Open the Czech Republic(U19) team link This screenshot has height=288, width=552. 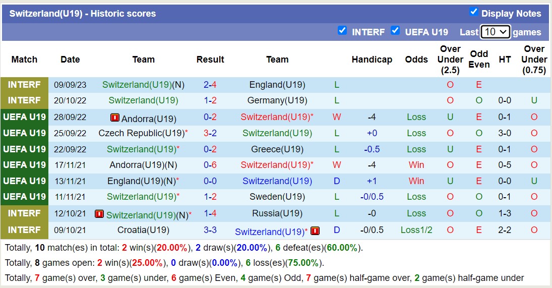(142, 133)
